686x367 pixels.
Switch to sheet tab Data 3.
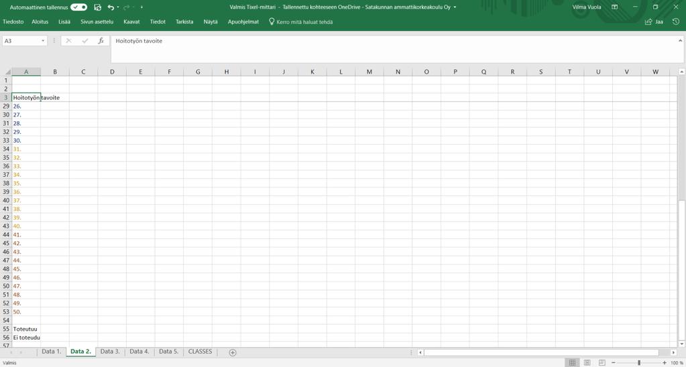[110, 352]
